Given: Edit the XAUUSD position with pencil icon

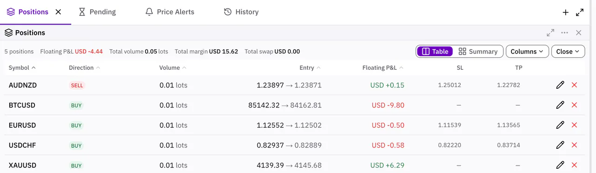Looking at the screenshot, I should [560, 165].
